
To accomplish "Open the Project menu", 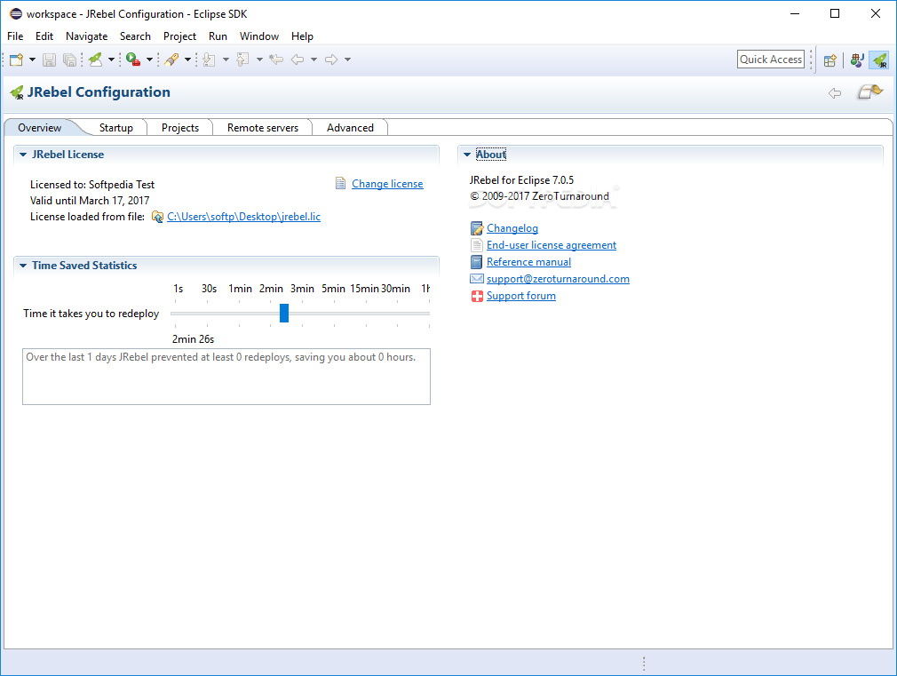I will point(179,36).
